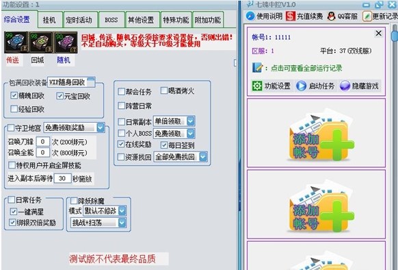Image resolution: width=398 pixels, height=270 pixels.
Task: Select the blue 传送 stone icon
Action: pos(16,42)
